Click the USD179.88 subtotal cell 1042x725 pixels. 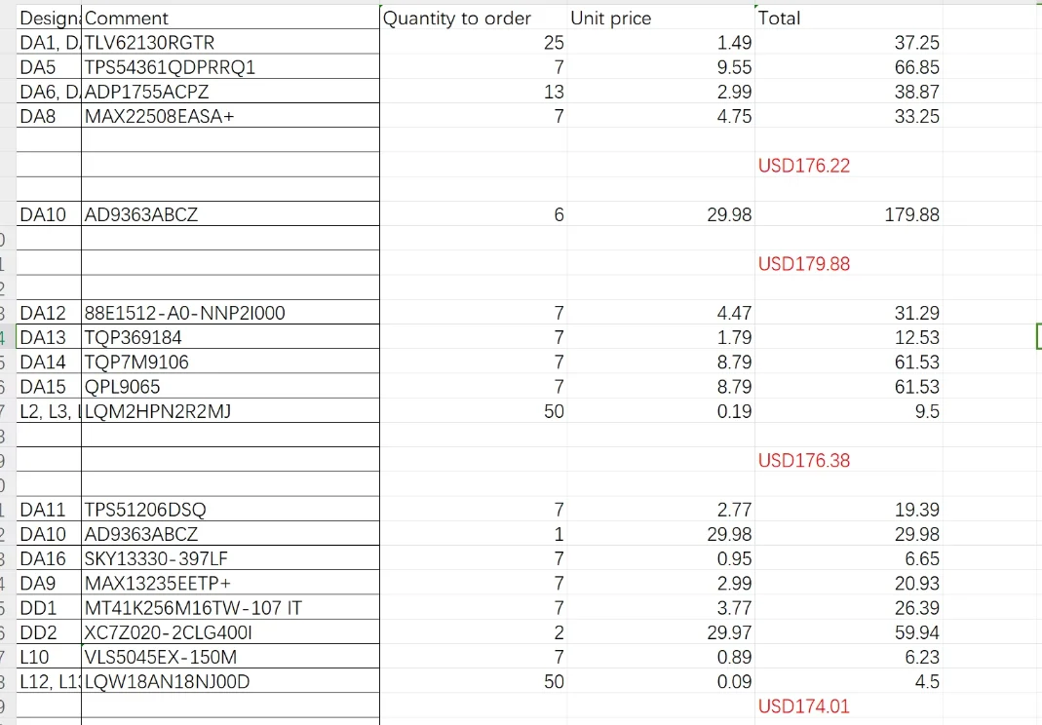coord(849,264)
